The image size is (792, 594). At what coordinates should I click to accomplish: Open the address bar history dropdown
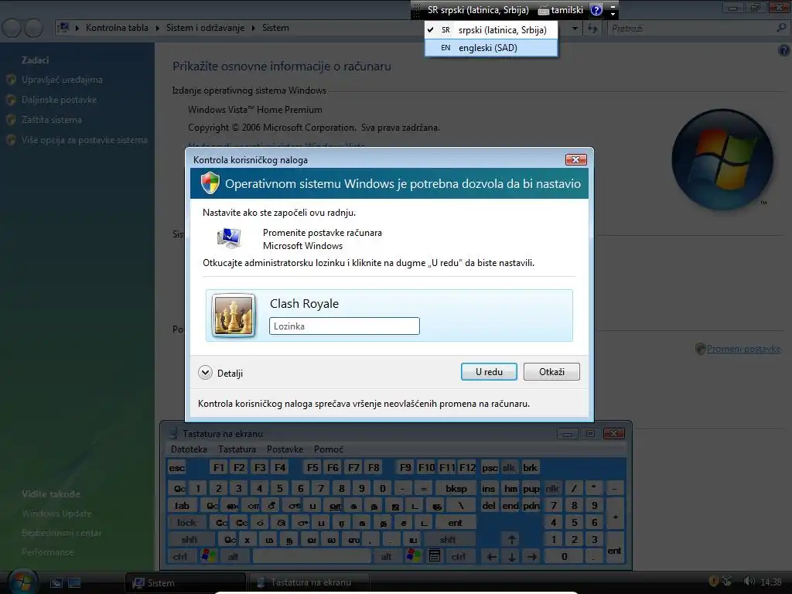coord(575,29)
